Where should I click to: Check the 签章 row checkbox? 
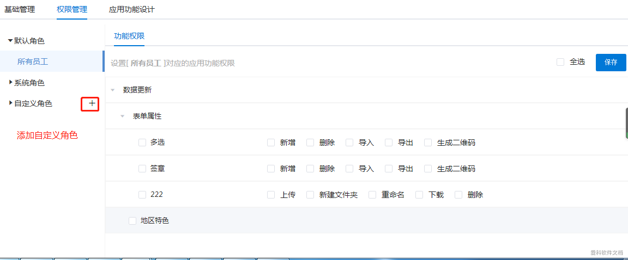pyautogui.click(x=142, y=169)
